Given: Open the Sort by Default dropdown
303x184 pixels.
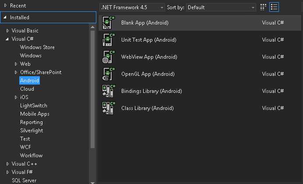Looking at the screenshot, I should tap(221, 7).
